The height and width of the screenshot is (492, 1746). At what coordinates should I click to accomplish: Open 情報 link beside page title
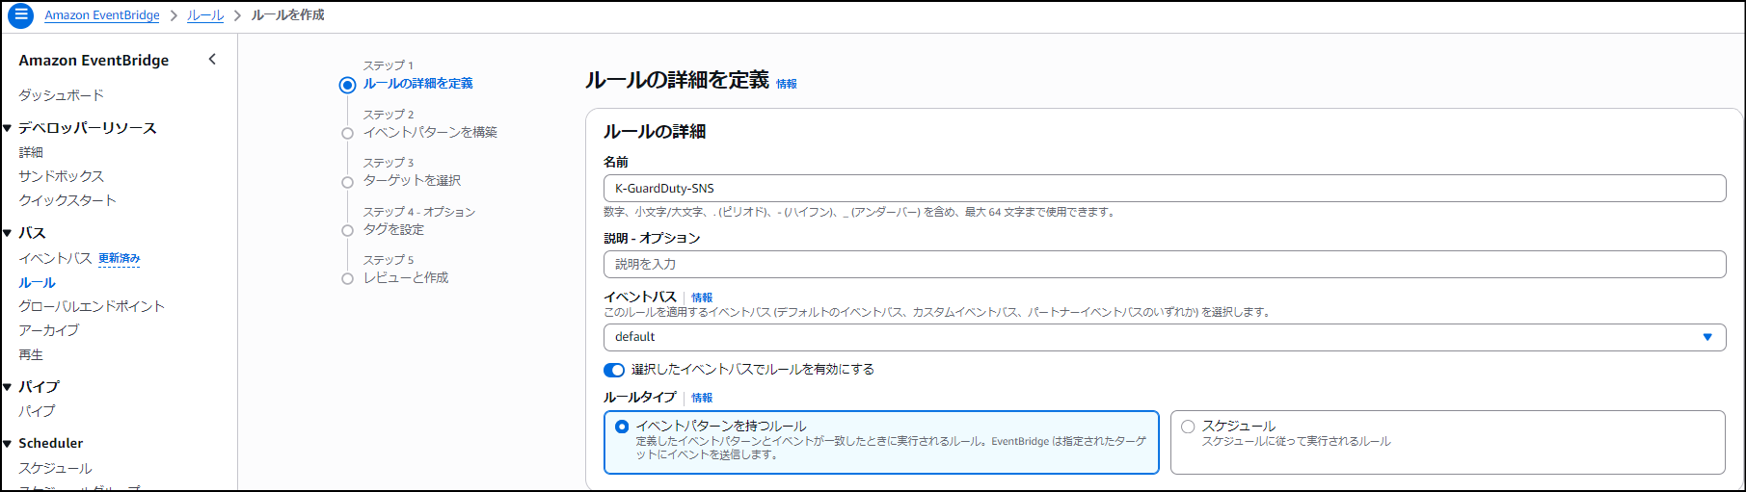point(787,84)
